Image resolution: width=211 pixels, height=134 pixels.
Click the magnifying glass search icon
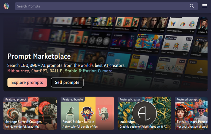coord(192,6)
